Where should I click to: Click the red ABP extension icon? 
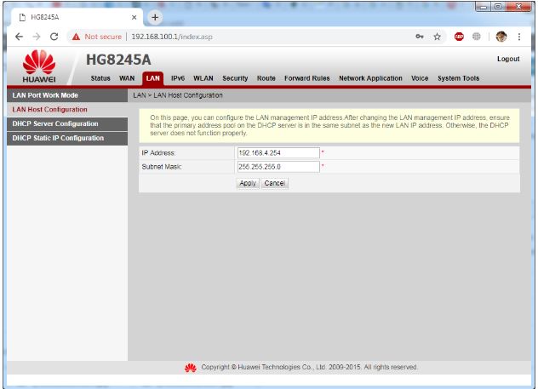pyautogui.click(x=457, y=37)
